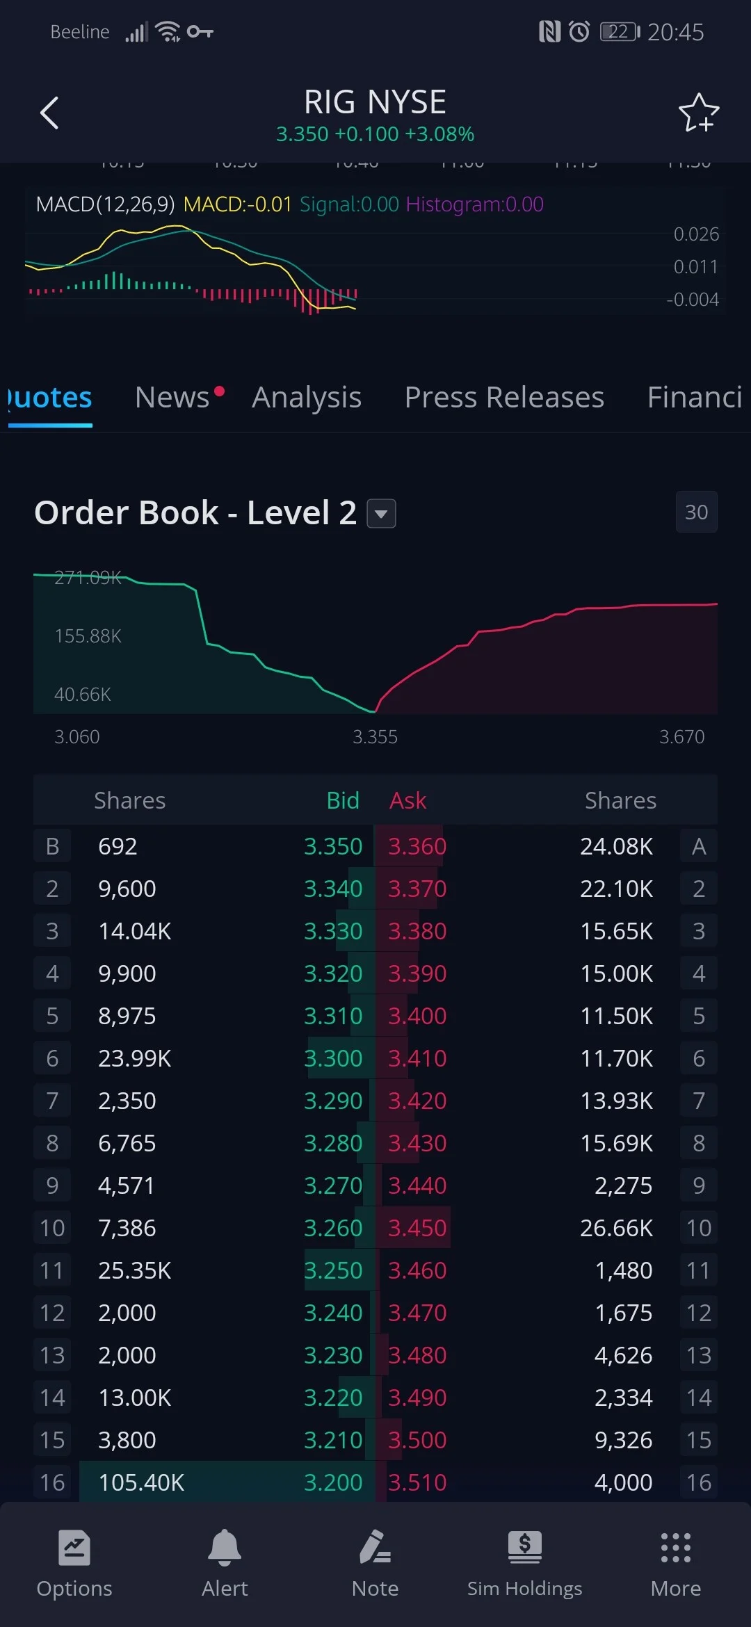Select best bid price 3.350
Image resolution: width=751 pixels, height=1627 pixels.
tap(333, 846)
